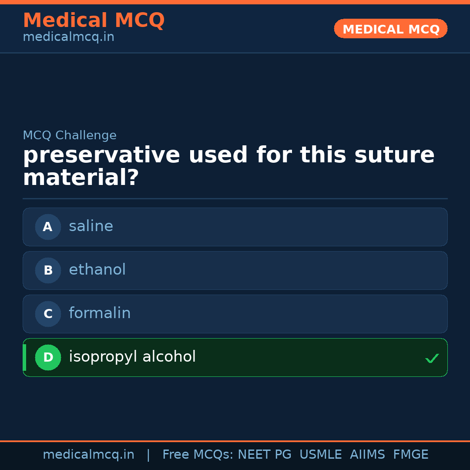The height and width of the screenshot is (470, 470).
Task: Click the vertical divider in the footer
Action: (x=148, y=454)
